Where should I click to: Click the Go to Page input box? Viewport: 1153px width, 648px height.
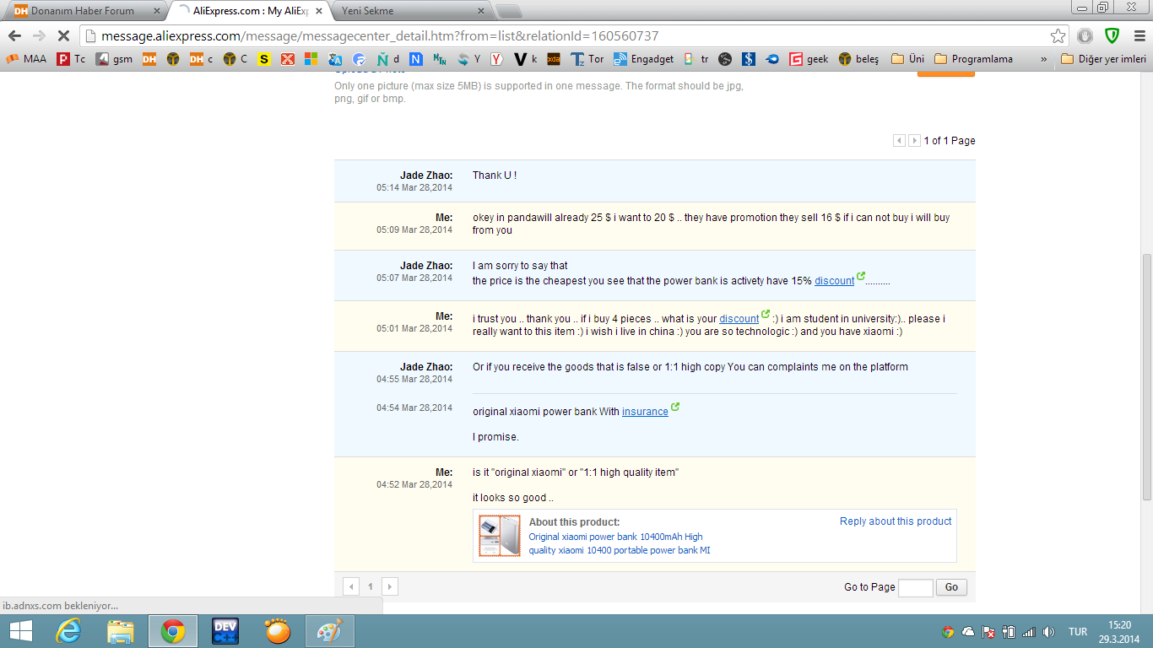click(916, 587)
